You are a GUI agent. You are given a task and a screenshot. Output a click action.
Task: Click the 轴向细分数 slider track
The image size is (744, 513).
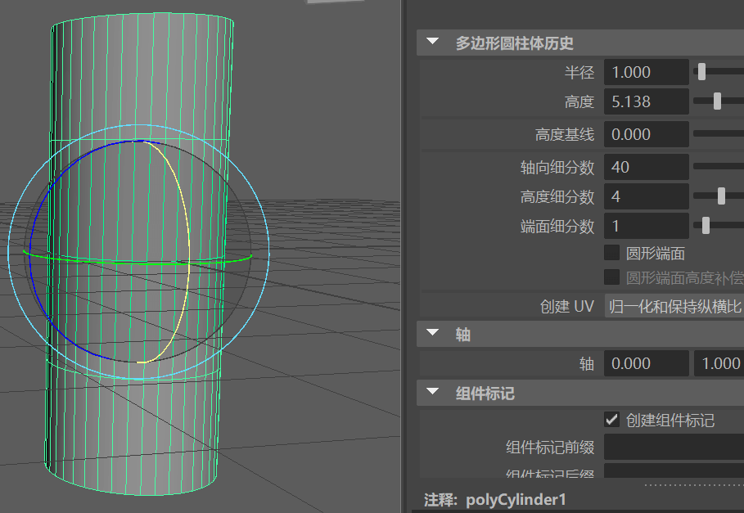719,166
